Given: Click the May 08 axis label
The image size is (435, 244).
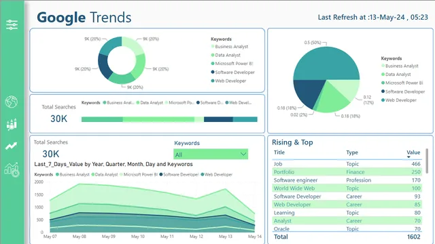Looking at the screenshot, I should [x=79, y=237].
